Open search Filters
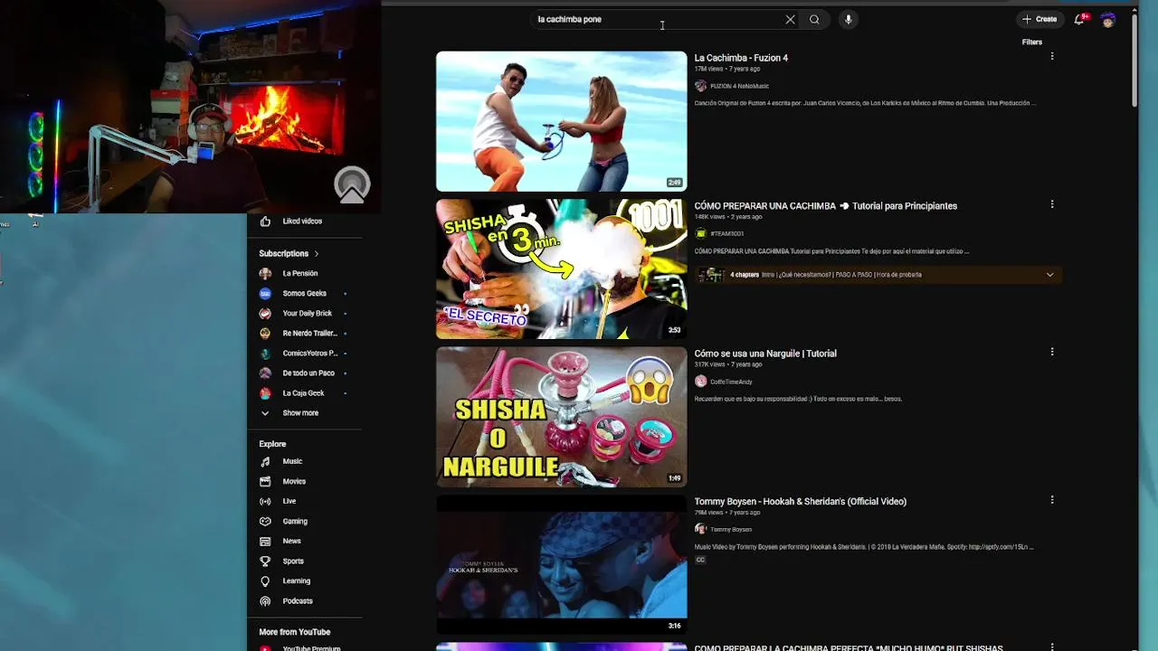The image size is (1158, 651). pos(1032,42)
